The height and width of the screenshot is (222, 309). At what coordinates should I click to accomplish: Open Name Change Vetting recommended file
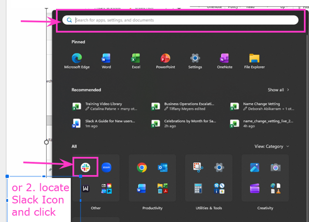[x=262, y=106]
